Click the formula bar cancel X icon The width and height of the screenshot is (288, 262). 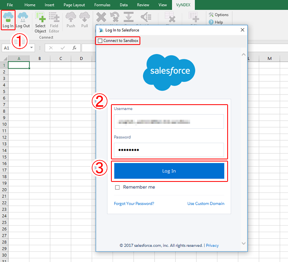51,48
